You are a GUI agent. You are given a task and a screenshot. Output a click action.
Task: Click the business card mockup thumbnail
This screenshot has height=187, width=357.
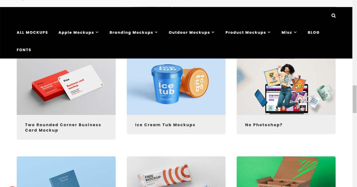coord(66,87)
